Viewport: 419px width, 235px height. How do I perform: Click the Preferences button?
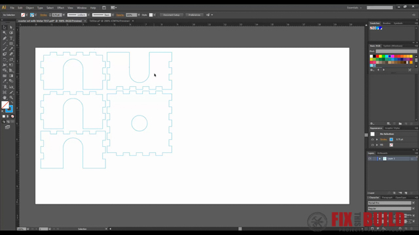[x=194, y=15]
